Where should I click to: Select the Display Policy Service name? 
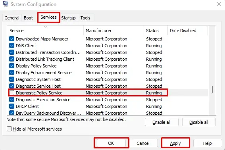coord(36,66)
